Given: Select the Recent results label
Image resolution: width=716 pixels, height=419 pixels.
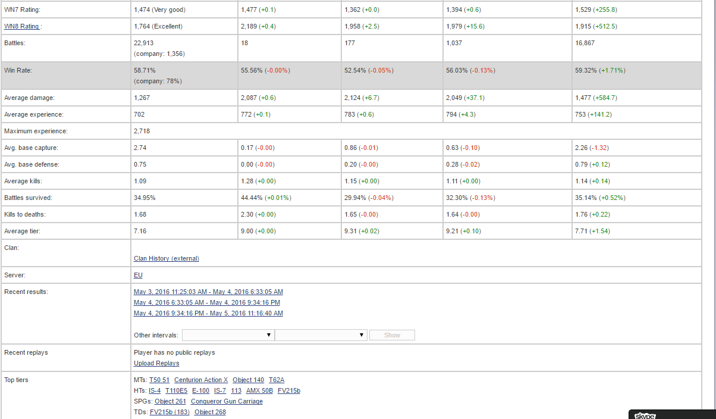Looking at the screenshot, I should point(26,292).
